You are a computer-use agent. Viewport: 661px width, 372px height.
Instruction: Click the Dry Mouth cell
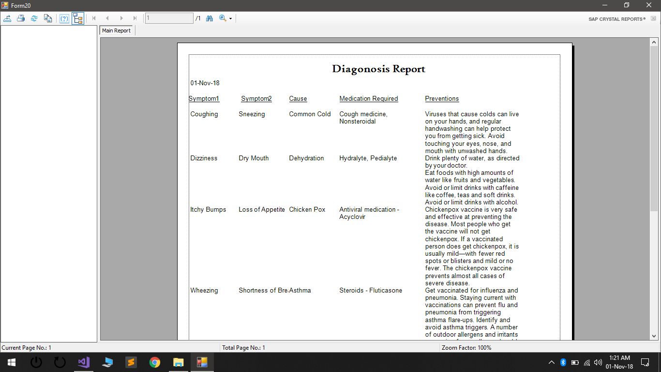[x=254, y=158]
